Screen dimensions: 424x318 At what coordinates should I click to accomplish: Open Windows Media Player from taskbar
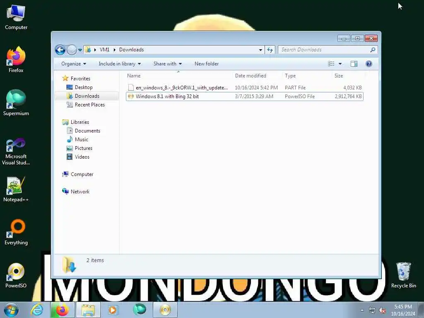[x=113, y=310]
